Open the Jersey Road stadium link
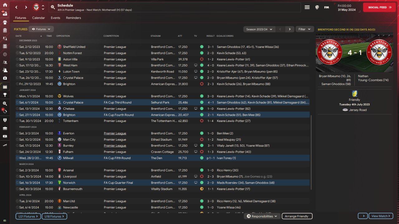399x224 pixels. coord(357,110)
